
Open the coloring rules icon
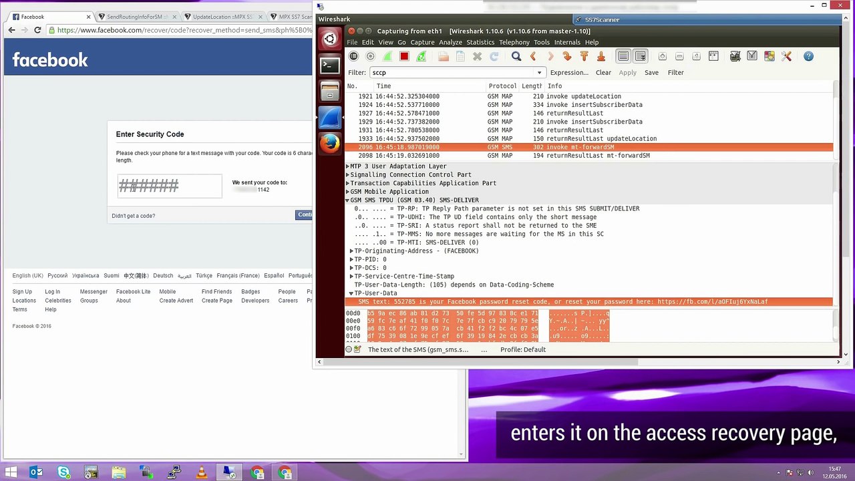pyautogui.click(x=769, y=57)
